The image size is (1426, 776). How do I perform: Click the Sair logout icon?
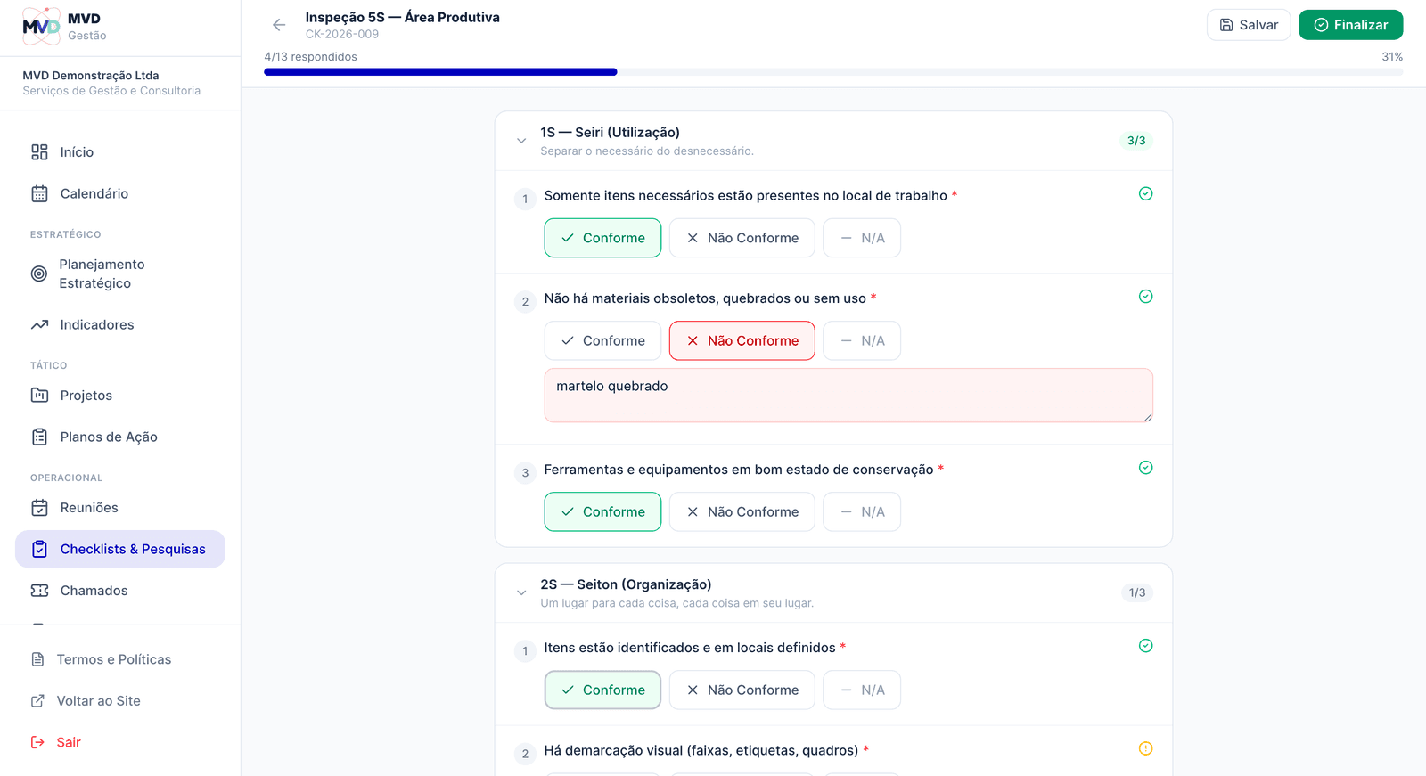tap(37, 742)
